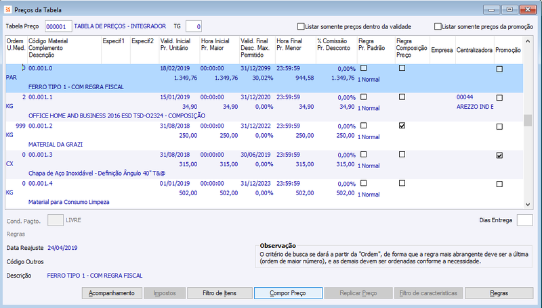Enable 'Listar somente preços dentro da validade'
The width and height of the screenshot is (542, 308).
[x=301, y=26]
